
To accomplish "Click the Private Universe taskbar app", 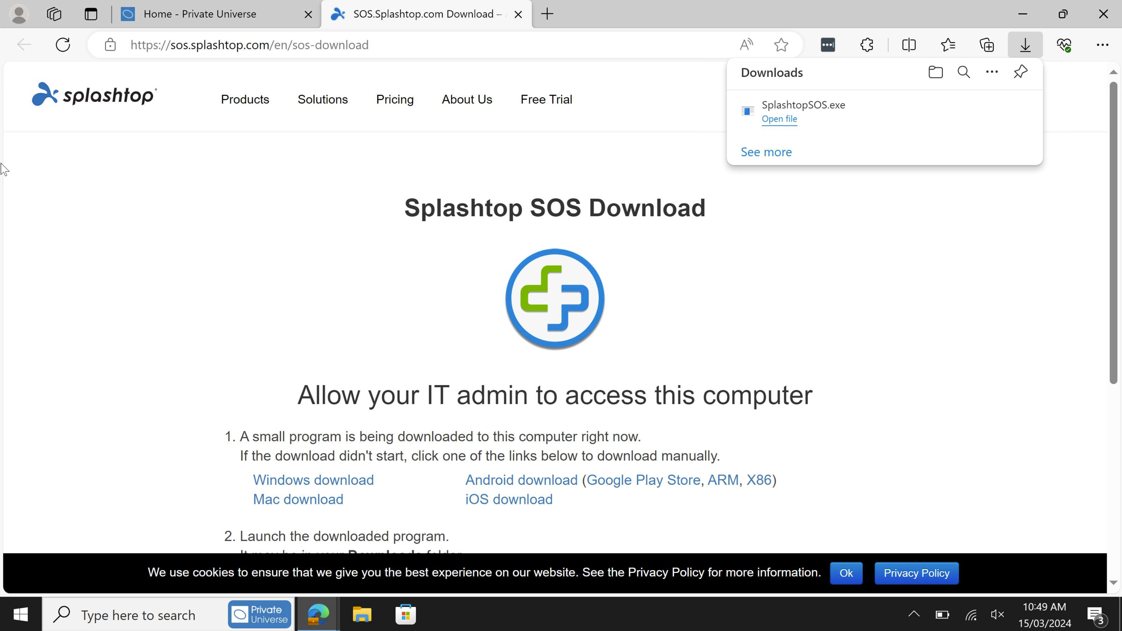I will 261,615.
